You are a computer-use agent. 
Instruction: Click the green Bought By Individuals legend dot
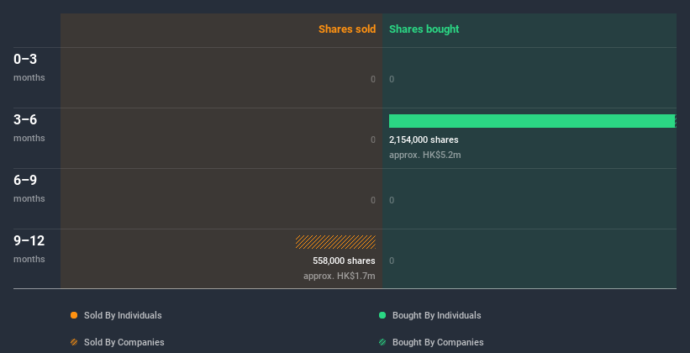click(382, 315)
